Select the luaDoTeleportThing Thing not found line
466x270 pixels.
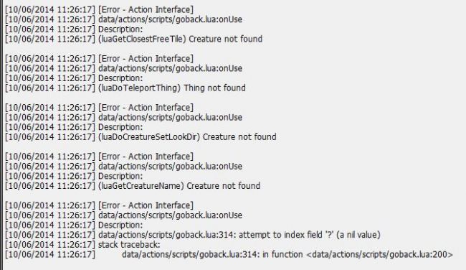[x=125, y=88]
